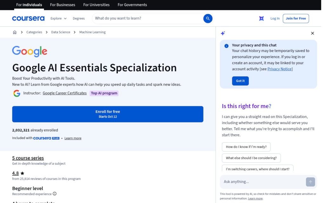Switch to For Governments tab
The width and height of the screenshot is (325, 203).
[x=132, y=5]
